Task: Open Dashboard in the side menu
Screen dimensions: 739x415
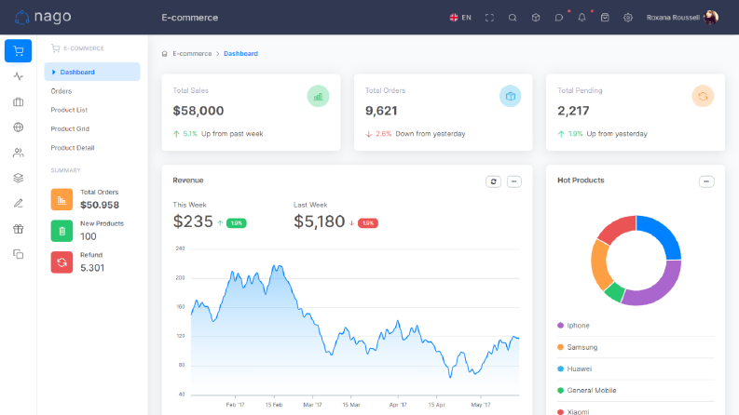Action: 92,72
